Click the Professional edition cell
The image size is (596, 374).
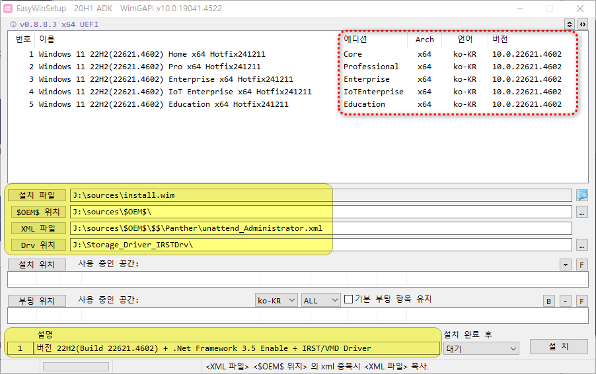tap(371, 67)
